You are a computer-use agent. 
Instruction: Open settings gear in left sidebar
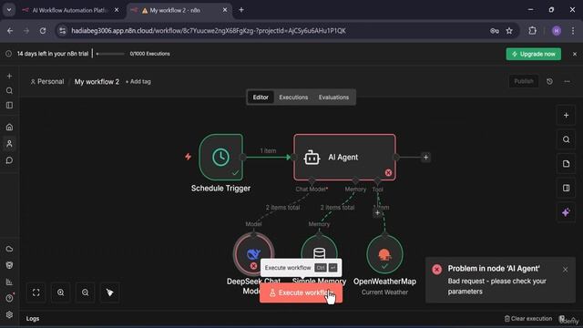tap(9, 314)
